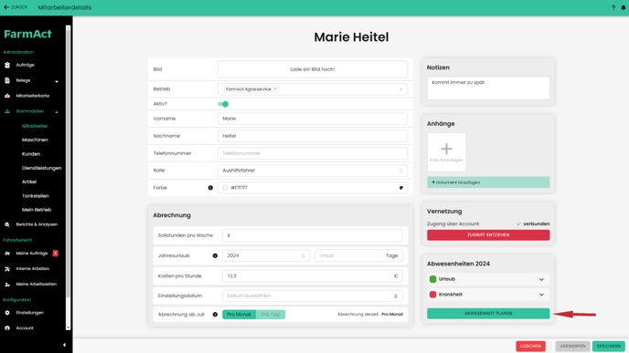Click the Farbe info icon
Viewport: 629px width, 353px height.
click(x=210, y=188)
